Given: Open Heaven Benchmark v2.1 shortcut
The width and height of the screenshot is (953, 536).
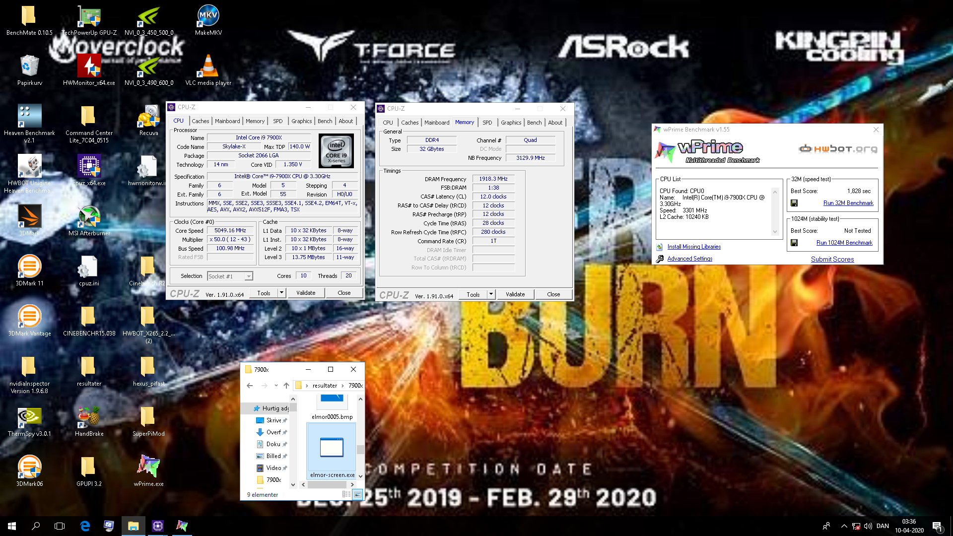Looking at the screenshot, I should (x=29, y=124).
